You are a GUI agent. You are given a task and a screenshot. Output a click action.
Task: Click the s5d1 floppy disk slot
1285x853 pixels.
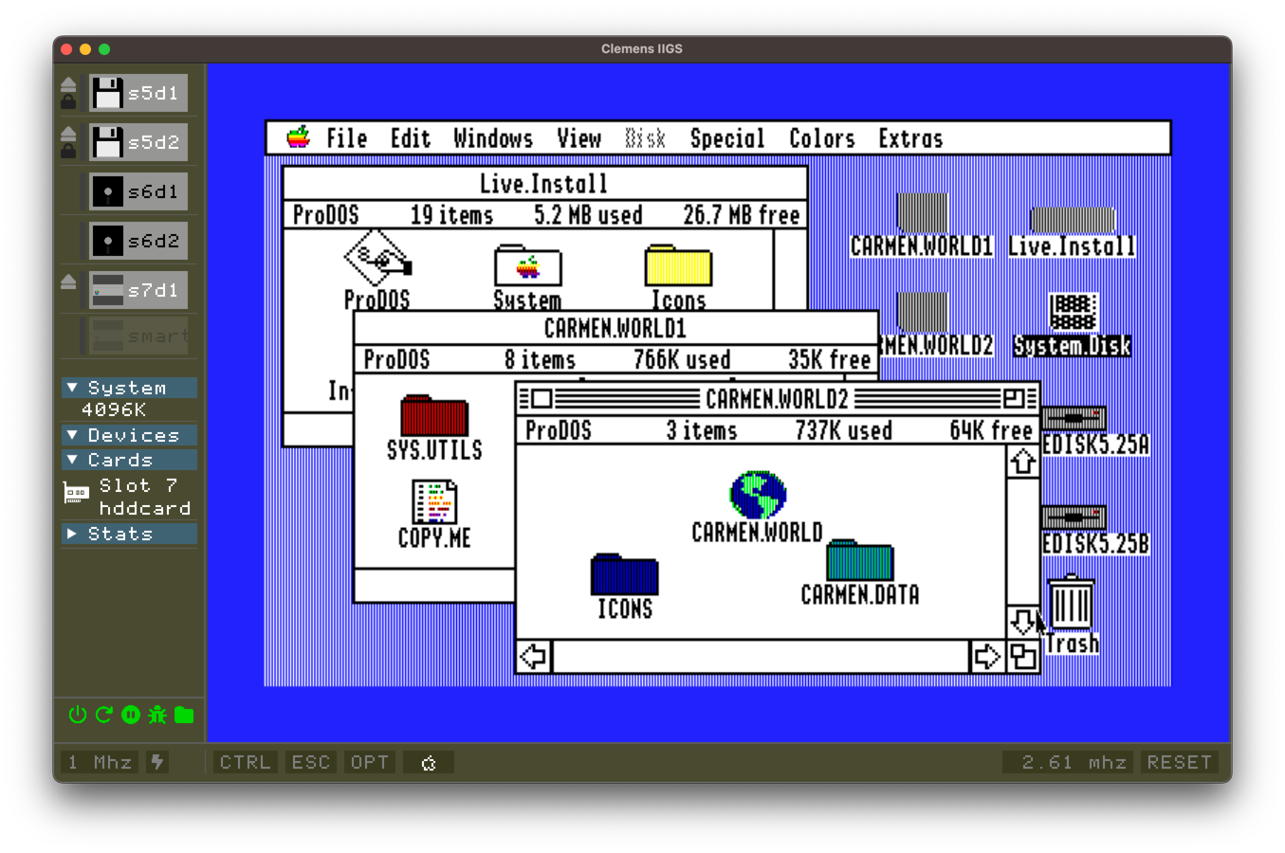tap(138, 93)
